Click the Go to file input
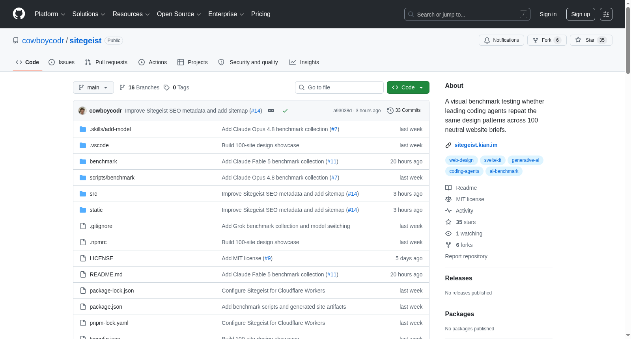The height and width of the screenshot is (339, 631). click(x=339, y=87)
